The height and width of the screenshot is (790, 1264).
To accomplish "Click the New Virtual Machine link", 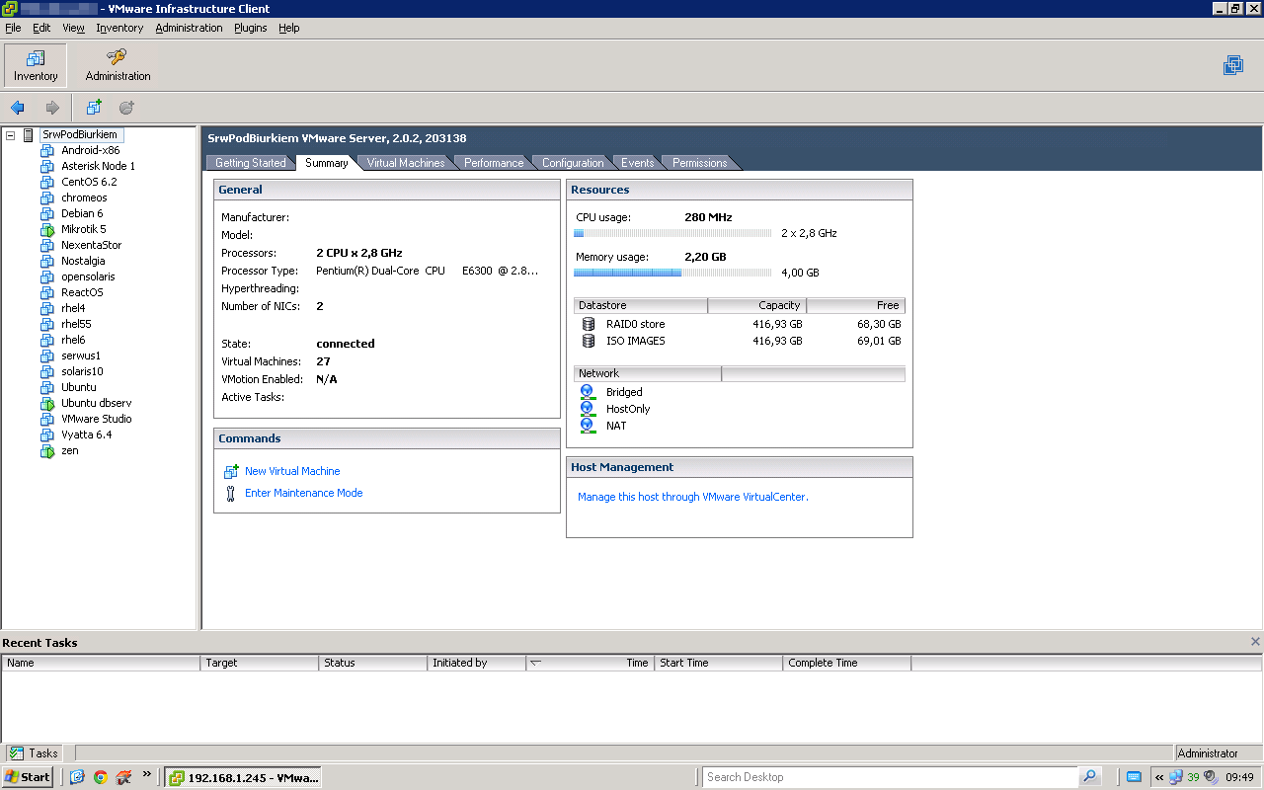I will [x=292, y=472].
